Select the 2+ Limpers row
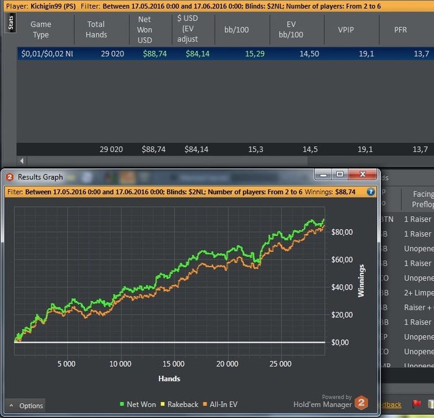434x418 pixels. (x=407, y=293)
